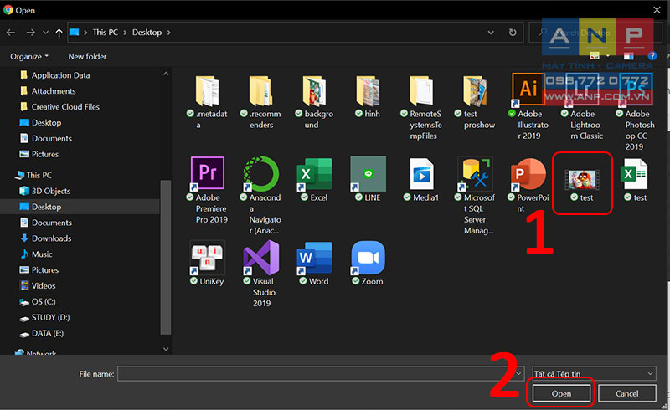Select the Media1 video file

tap(421, 173)
